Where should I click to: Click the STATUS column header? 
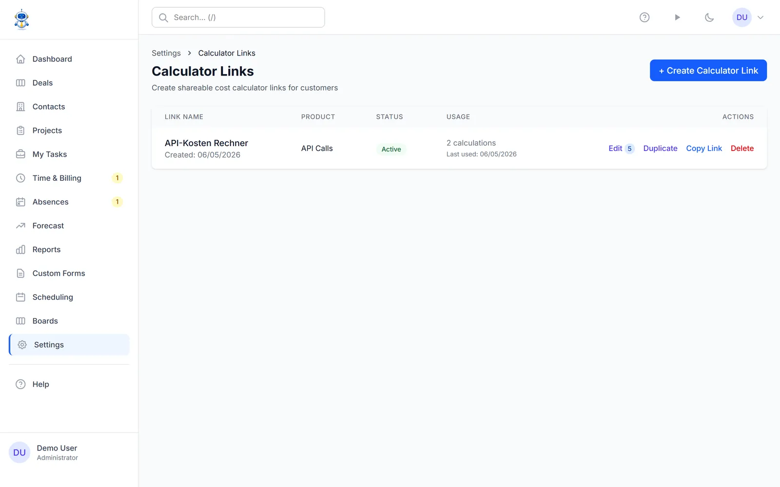pyautogui.click(x=390, y=117)
